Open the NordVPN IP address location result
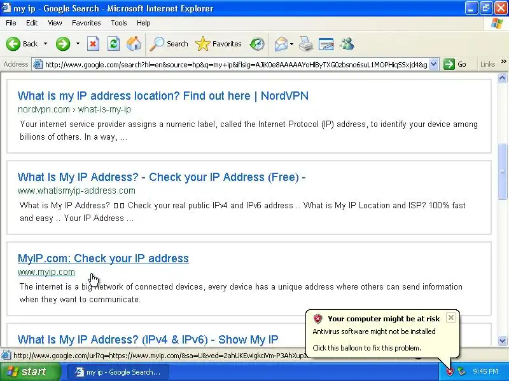509x381 pixels. click(x=163, y=96)
